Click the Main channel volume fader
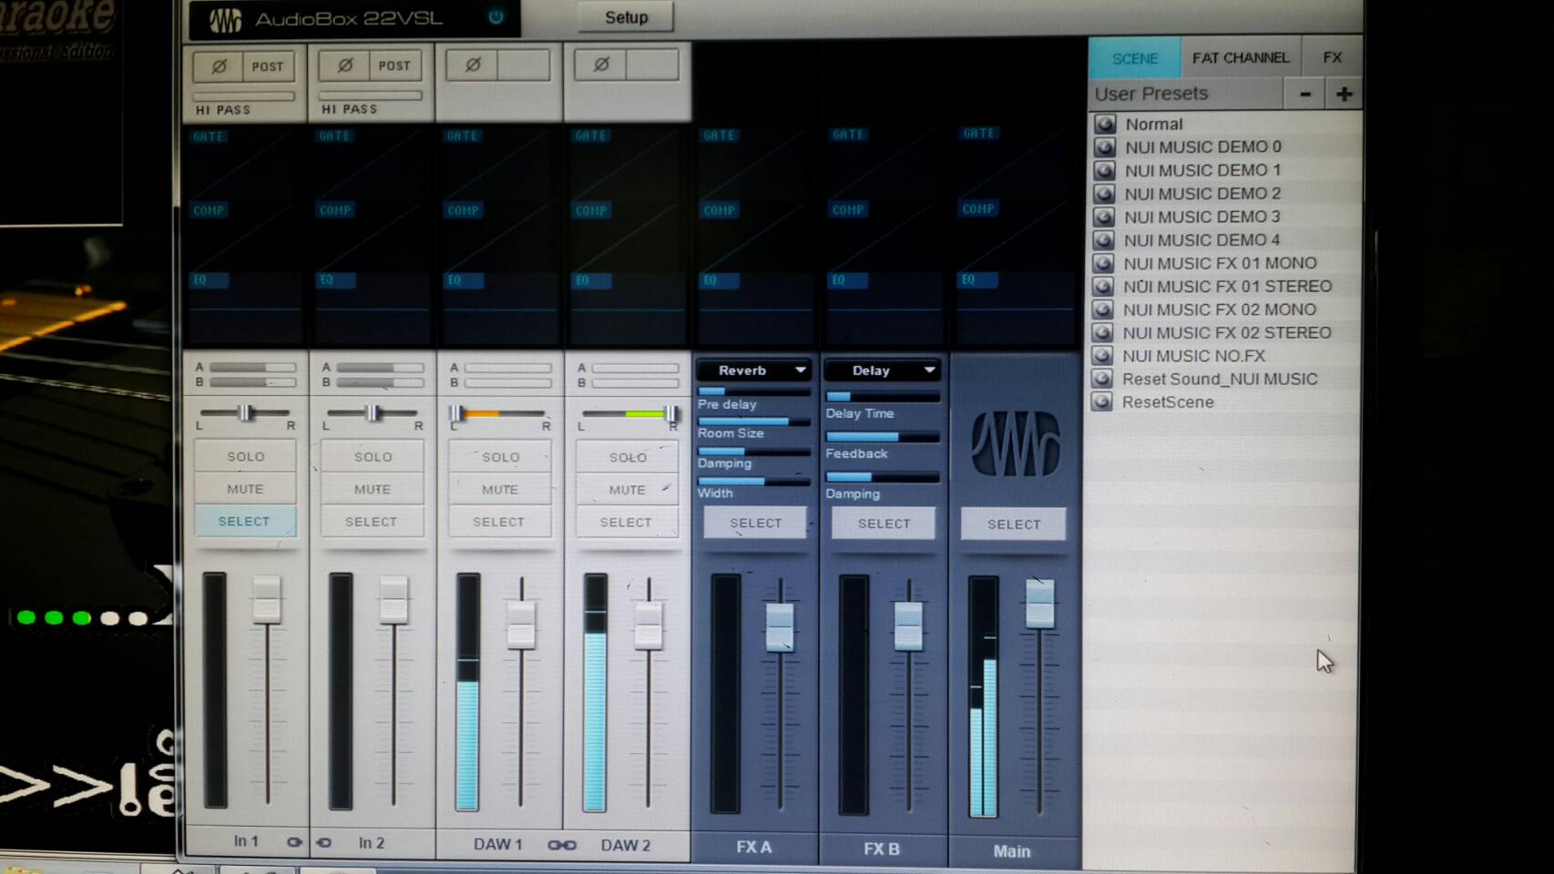The image size is (1554, 874). pos(1039,604)
